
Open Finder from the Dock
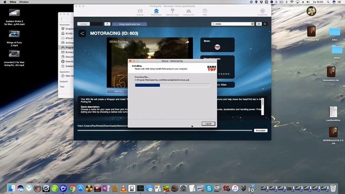11,188
